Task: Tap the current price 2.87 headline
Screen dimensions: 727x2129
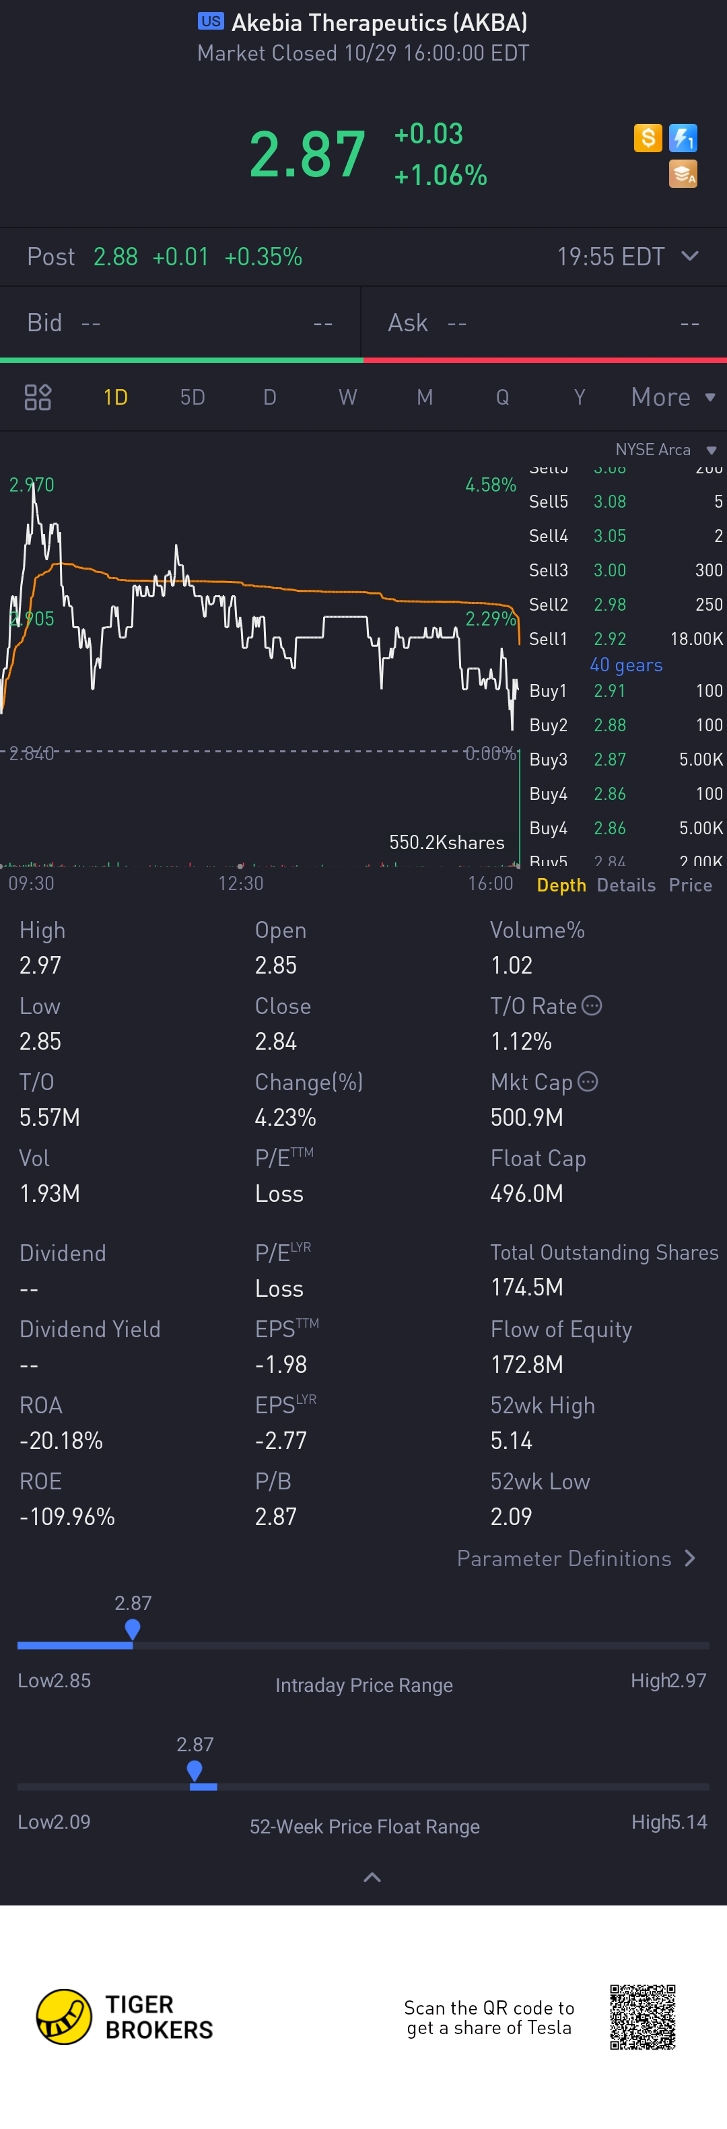Action: [308, 154]
